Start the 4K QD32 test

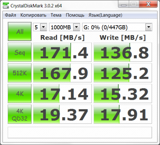coord(20,114)
